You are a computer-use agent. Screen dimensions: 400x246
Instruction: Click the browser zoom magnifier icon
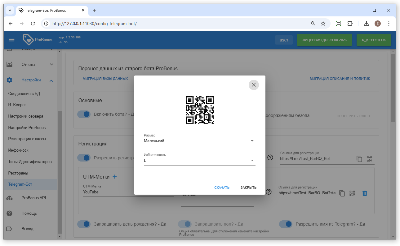tap(313, 24)
